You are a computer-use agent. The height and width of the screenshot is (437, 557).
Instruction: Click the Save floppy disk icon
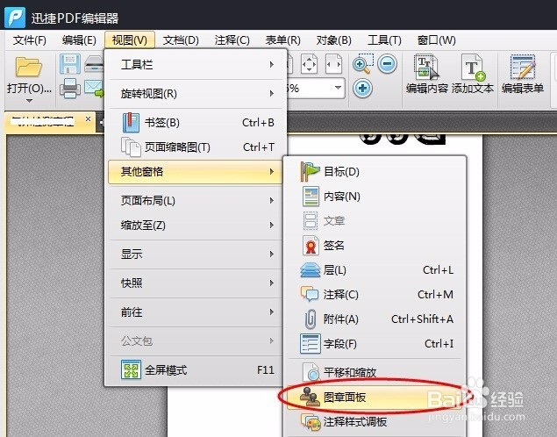(69, 64)
